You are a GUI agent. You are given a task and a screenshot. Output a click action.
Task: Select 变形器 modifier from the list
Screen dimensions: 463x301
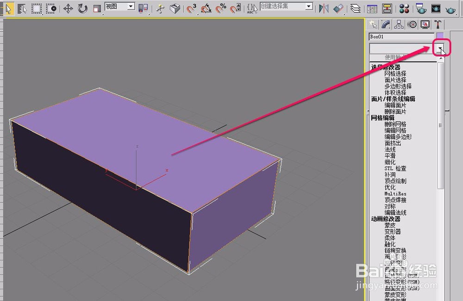point(393,232)
